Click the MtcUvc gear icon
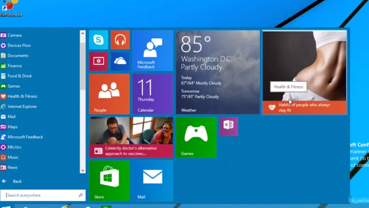This screenshot has height=208, width=369. (x=3, y=147)
